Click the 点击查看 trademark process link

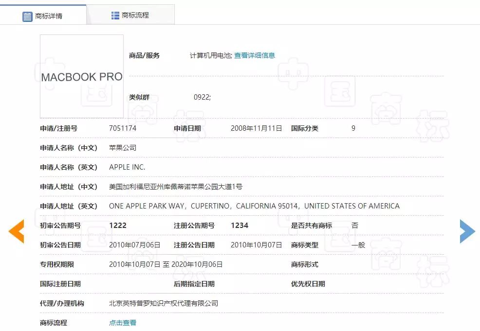123,323
